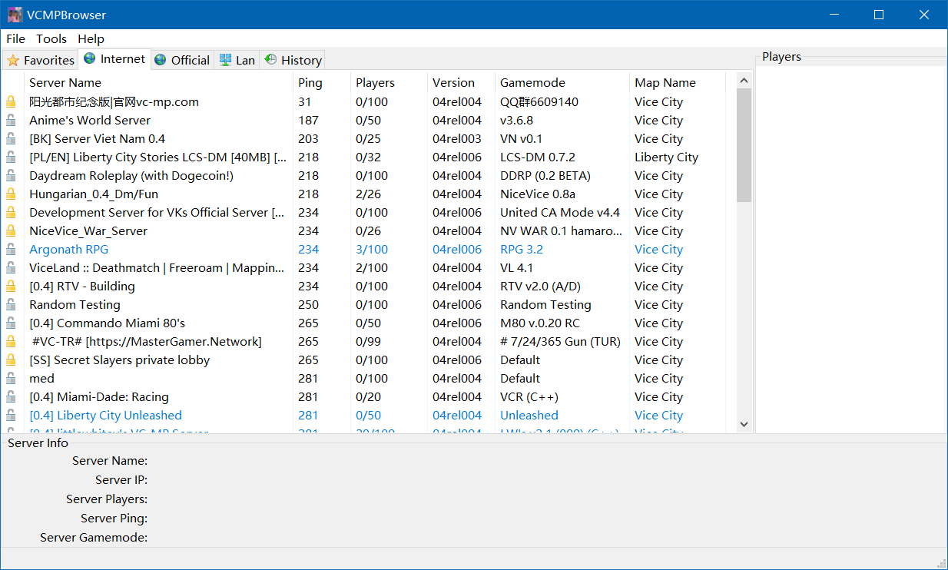Viewport: 948px width, 570px height.
Task: Click the lock icon beside med server
Action: point(11,378)
